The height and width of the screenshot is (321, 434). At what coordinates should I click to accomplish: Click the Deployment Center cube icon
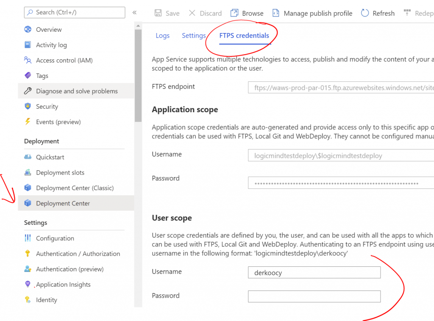coord(28,203)
